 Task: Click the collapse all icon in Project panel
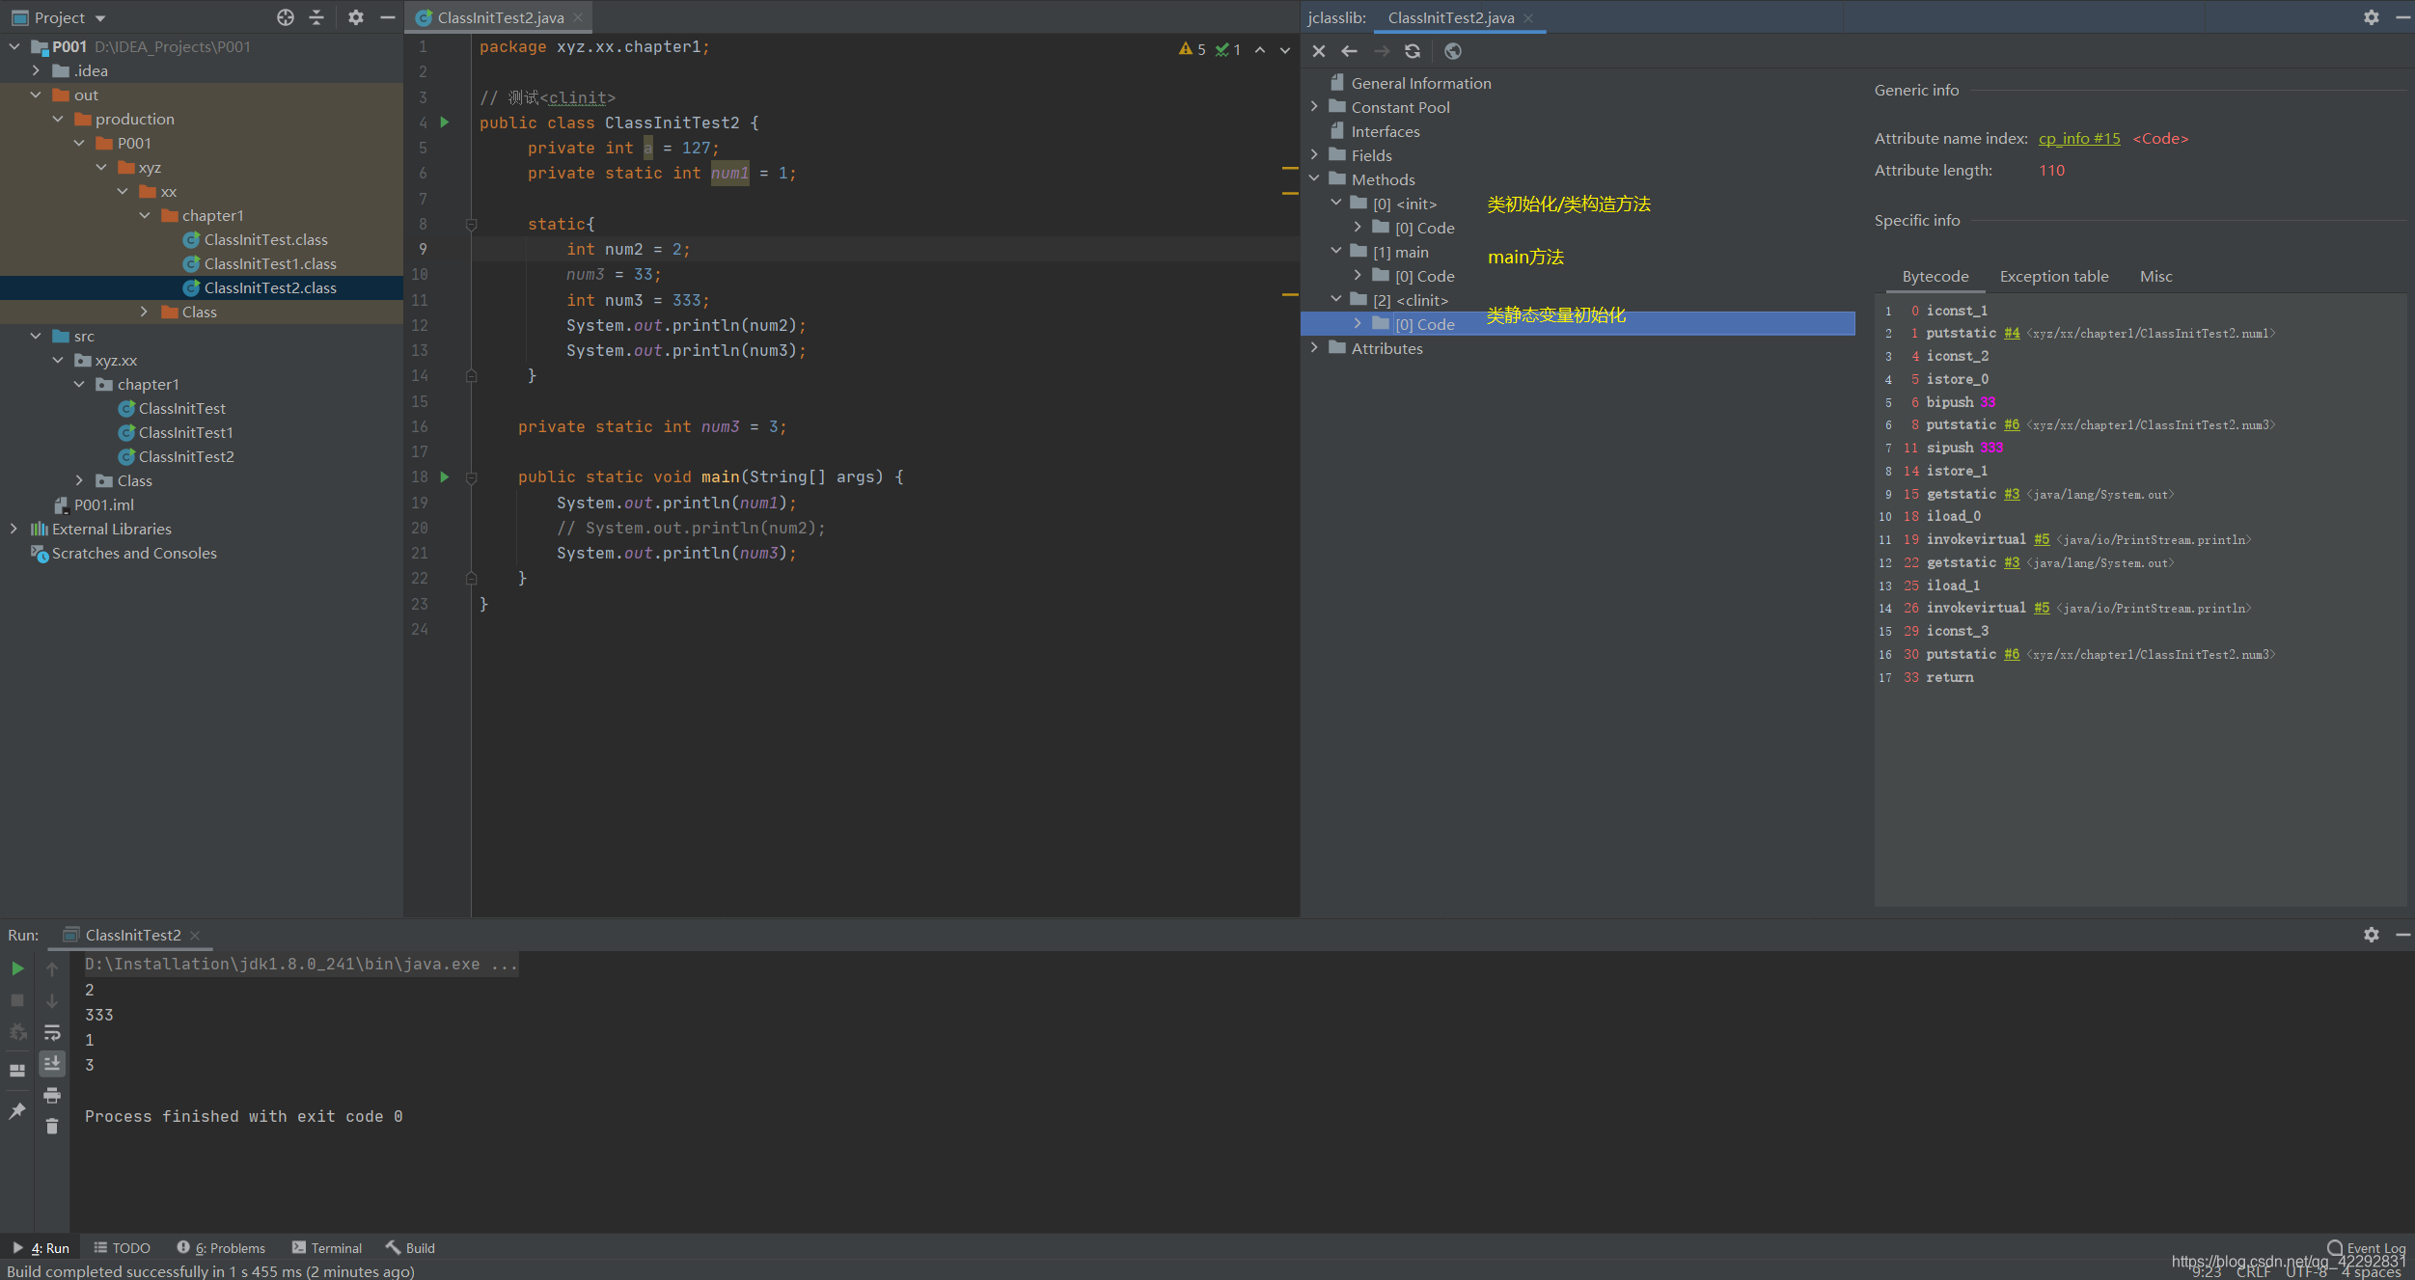point(316,17)
